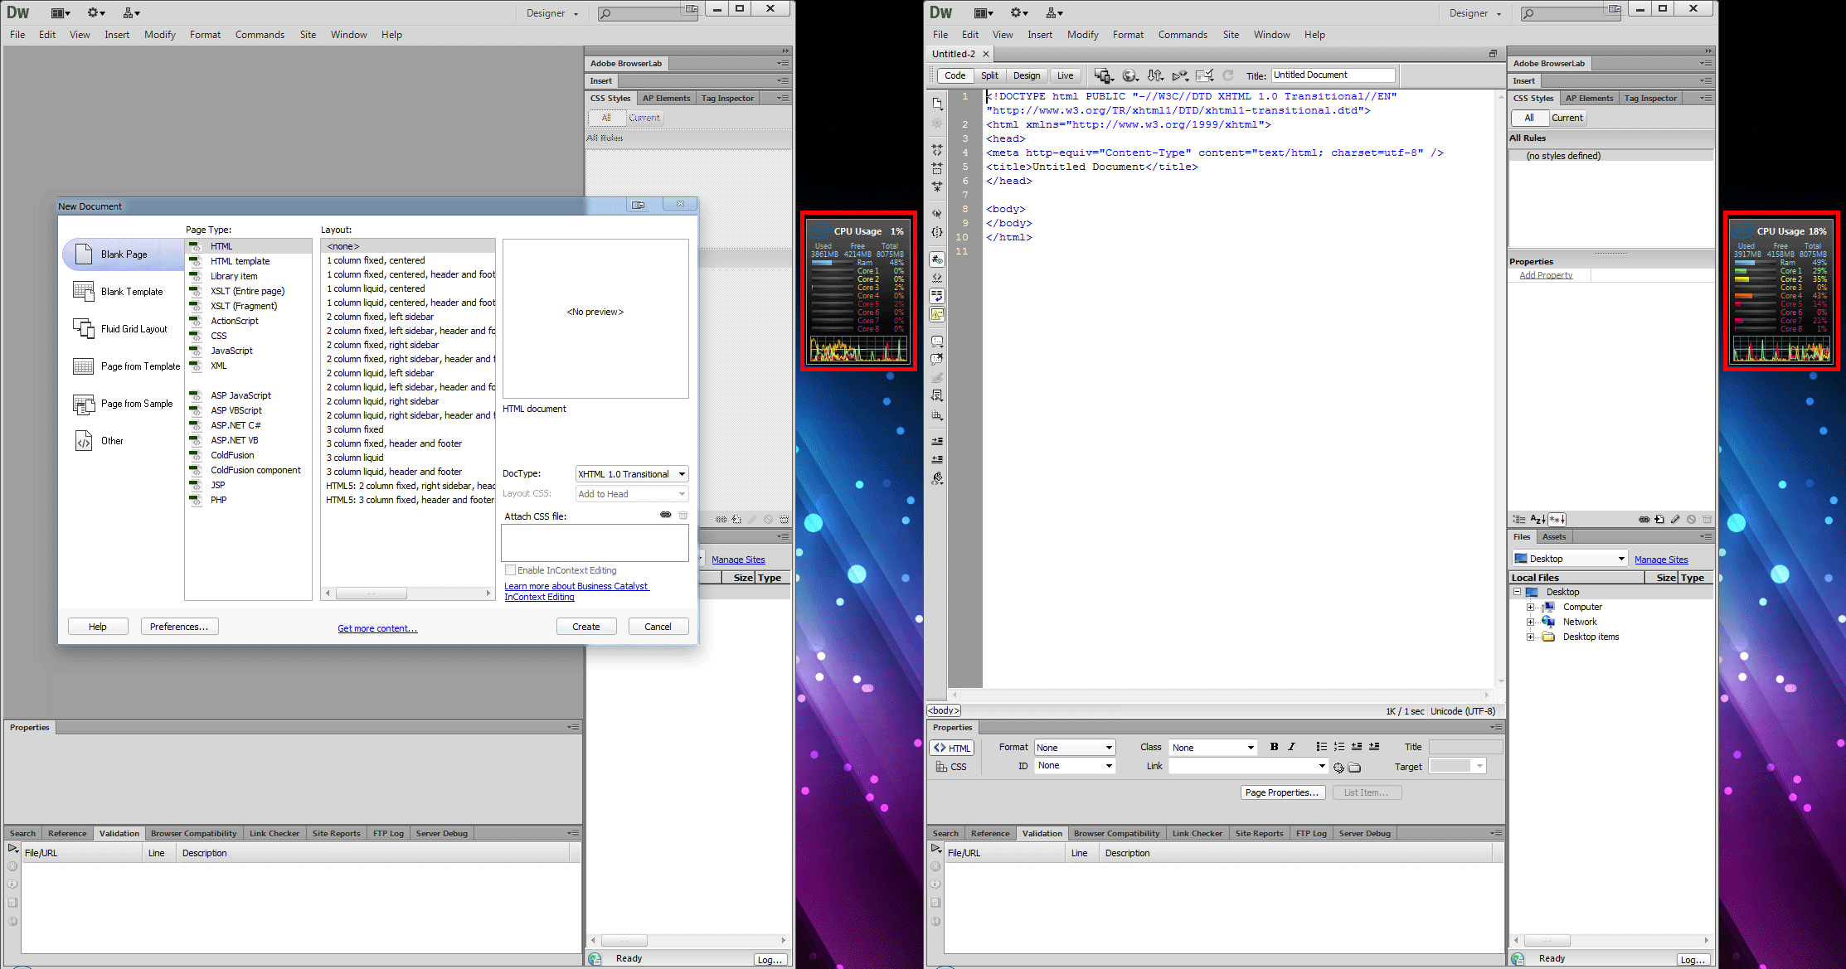This screenshot has height=969, width=1846.
Task: Click Collapse Selection icon in coding toolbar
Action: tap(937, 168)
